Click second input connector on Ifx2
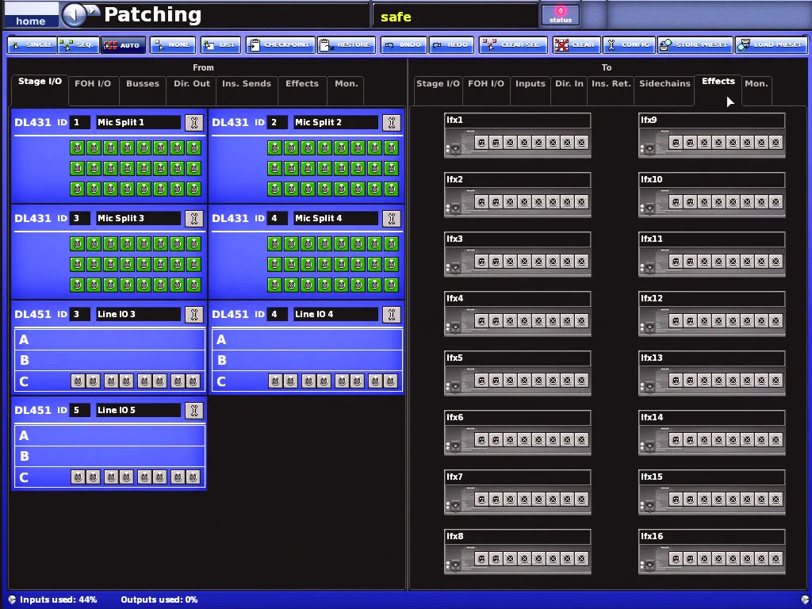The image size is (812, 609). tap(496, 201)
